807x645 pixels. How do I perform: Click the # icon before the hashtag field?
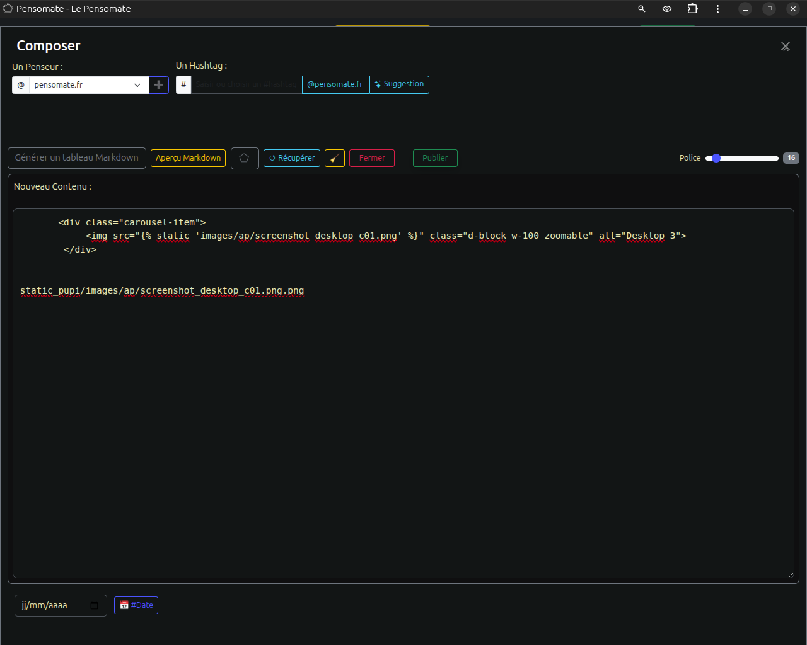[183, 84]
